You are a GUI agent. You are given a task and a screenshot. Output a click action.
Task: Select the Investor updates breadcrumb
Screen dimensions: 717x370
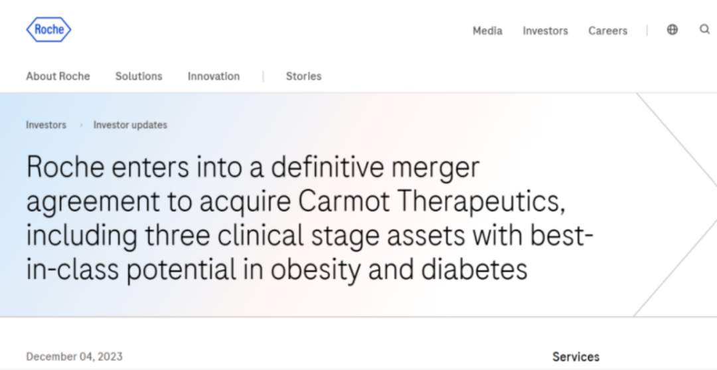[130, 125]
